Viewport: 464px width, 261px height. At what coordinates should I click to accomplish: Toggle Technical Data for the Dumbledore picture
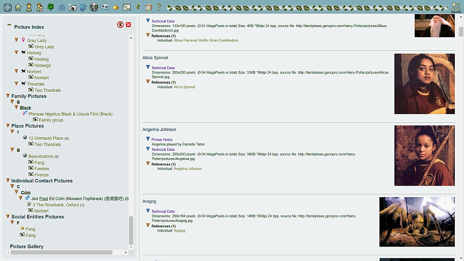[x=148, y=21]
